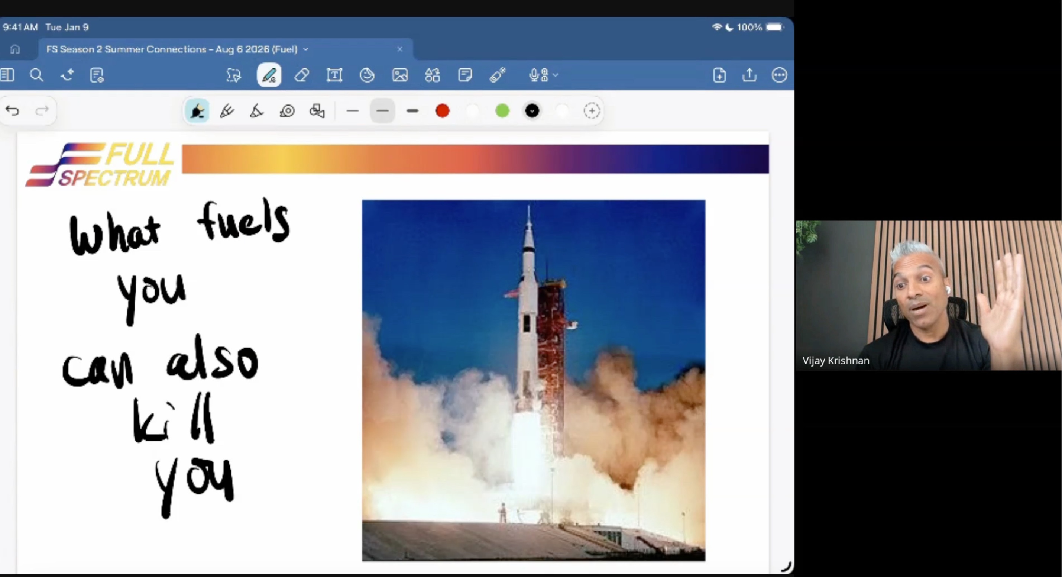
Task: Expand the document title chevron menu
Action: tap(305, 49)
